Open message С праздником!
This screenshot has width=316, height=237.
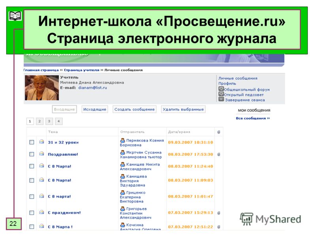pos(64,213)
